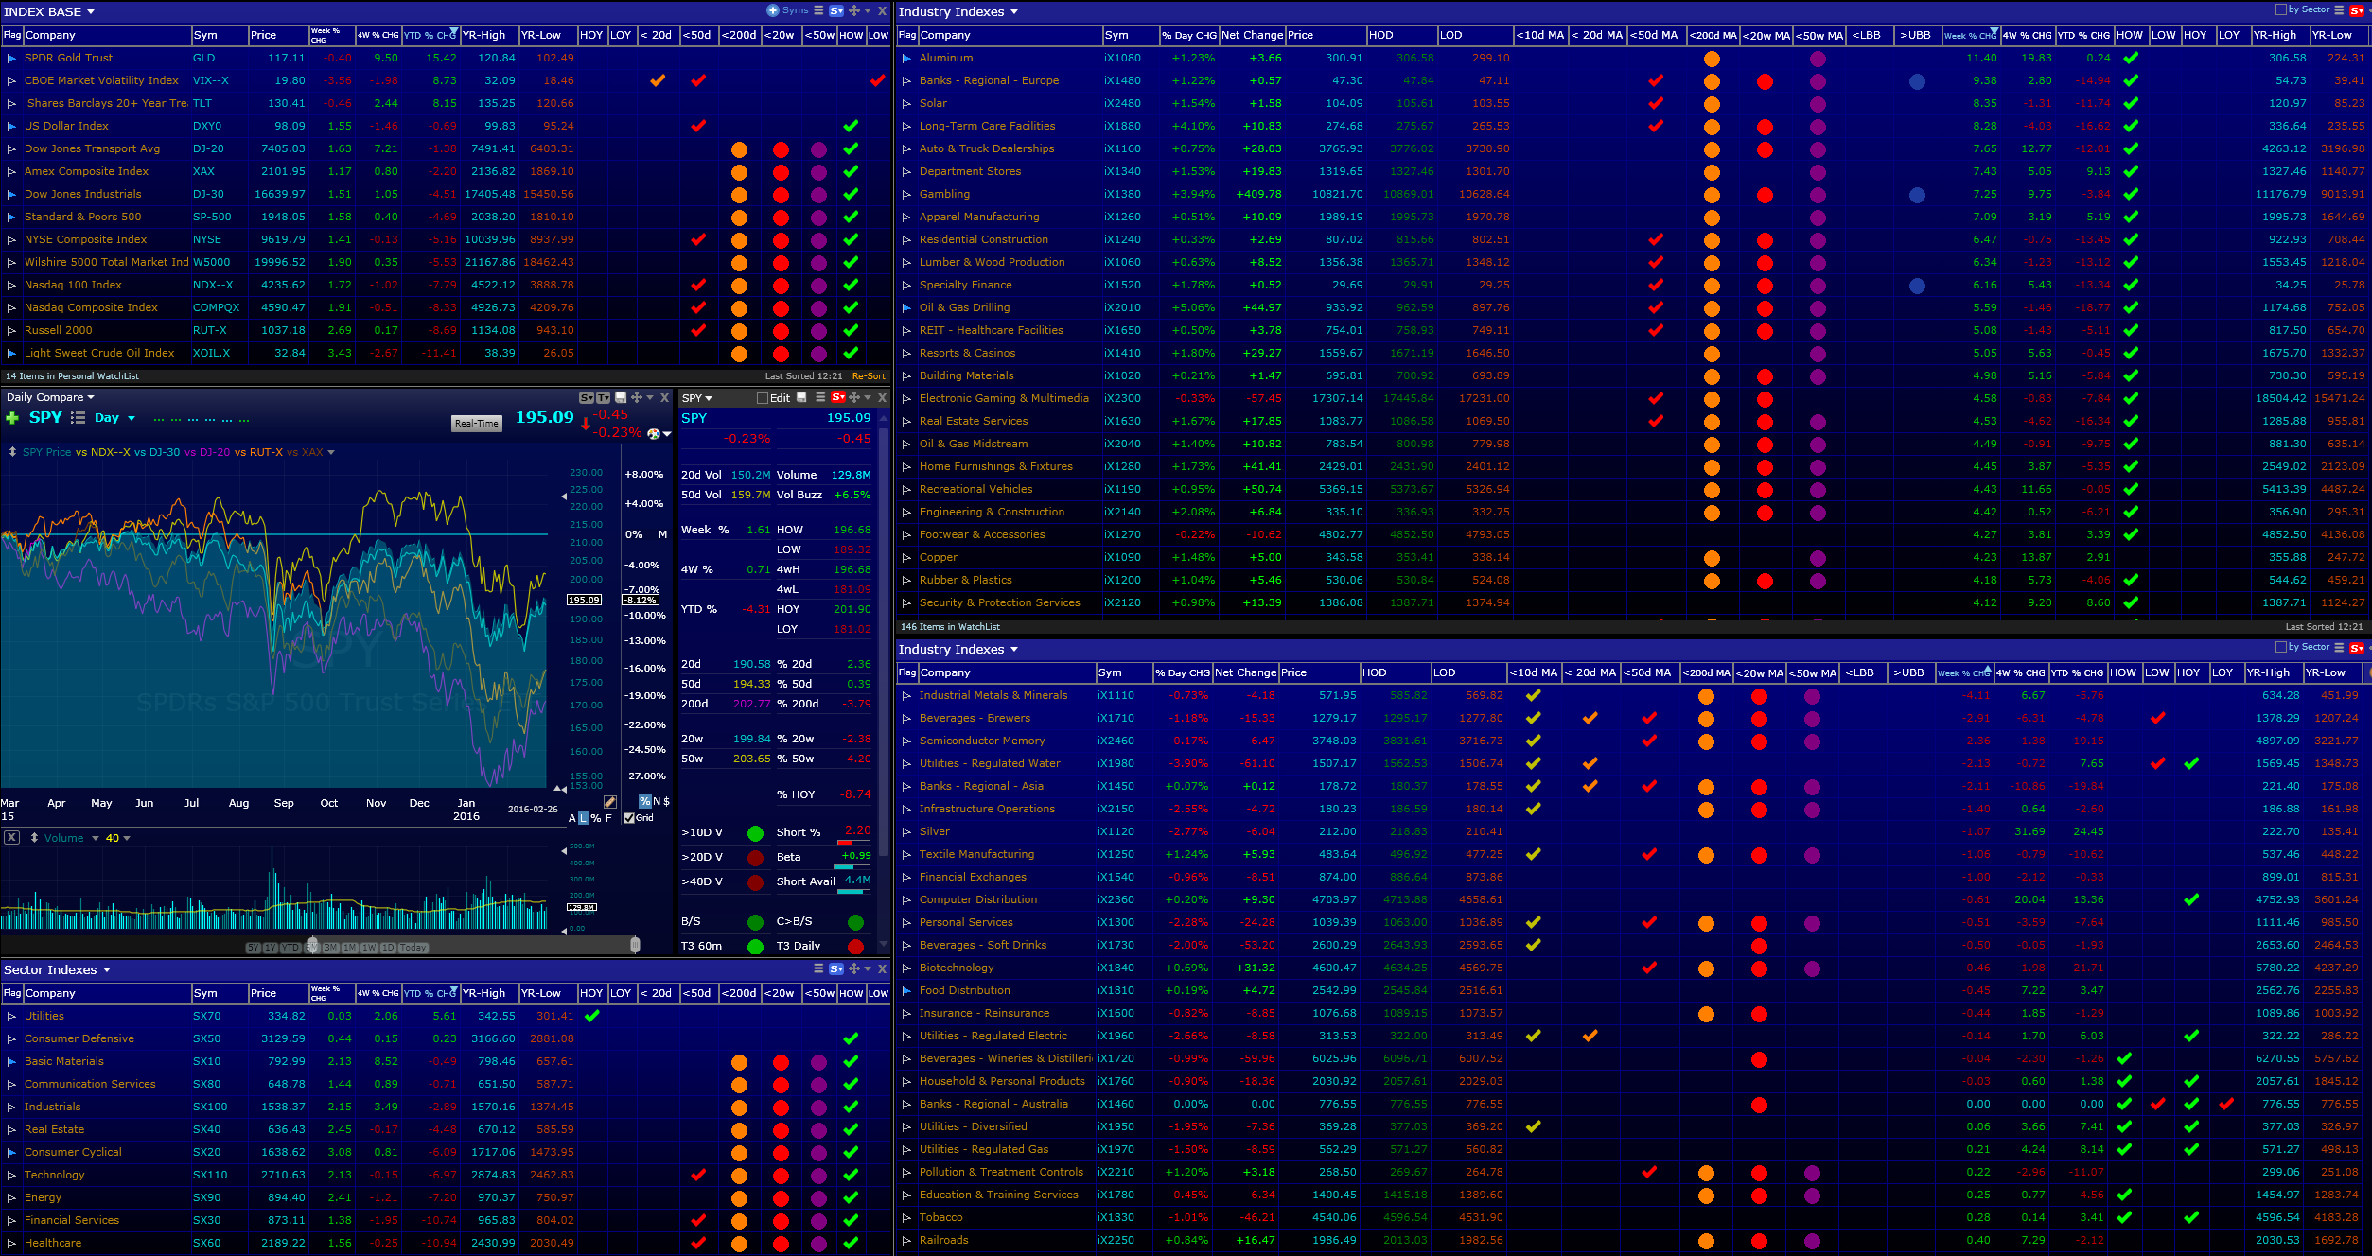
Task: Open the color palette icon on chart
Action: click(653, 433)
